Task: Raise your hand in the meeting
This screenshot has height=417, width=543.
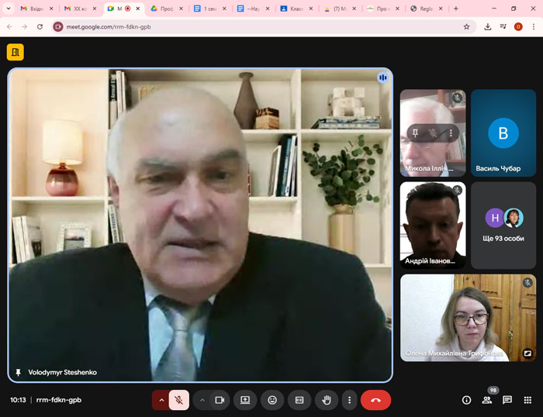Action: pyautogui.click(x=327, y=400)
